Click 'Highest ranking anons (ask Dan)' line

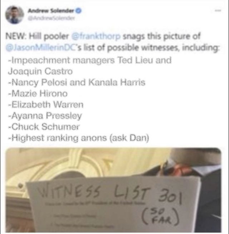[x=78, y=138]
